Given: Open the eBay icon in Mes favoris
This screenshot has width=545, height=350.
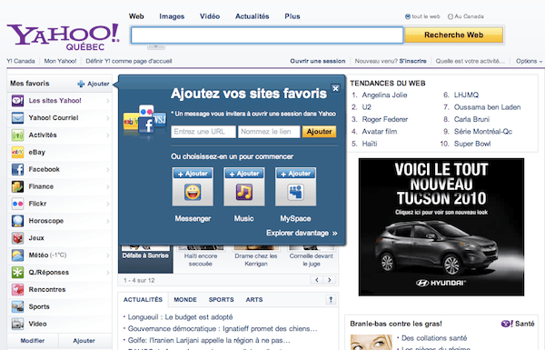Looking at the screenshot, I should (x=18, y=152).
